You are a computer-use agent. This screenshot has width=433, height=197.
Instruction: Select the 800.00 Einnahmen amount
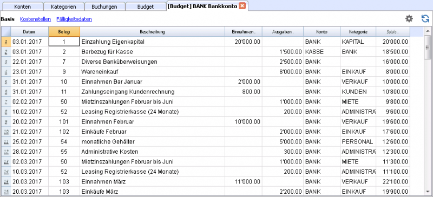(x=244, y=92)
